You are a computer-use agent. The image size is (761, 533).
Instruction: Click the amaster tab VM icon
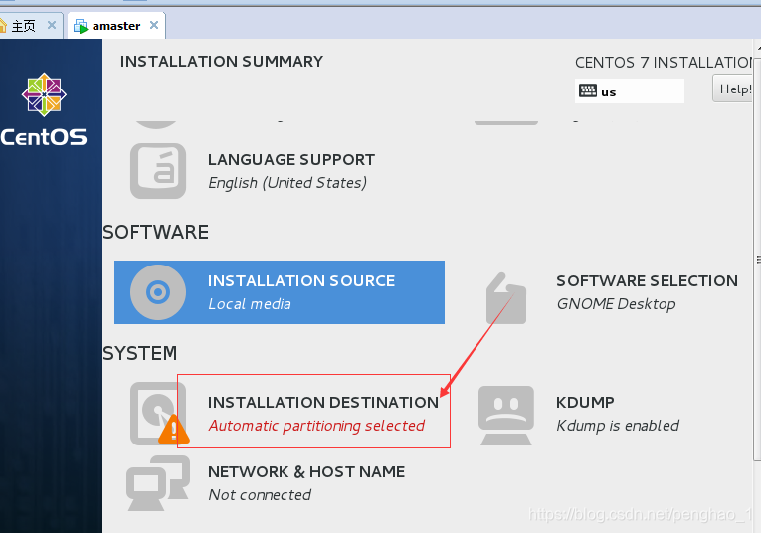(x=81, y=26)
